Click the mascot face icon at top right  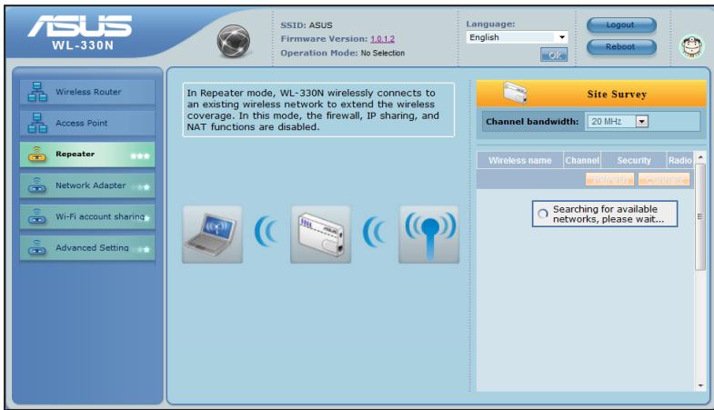(x=691, y=46)
